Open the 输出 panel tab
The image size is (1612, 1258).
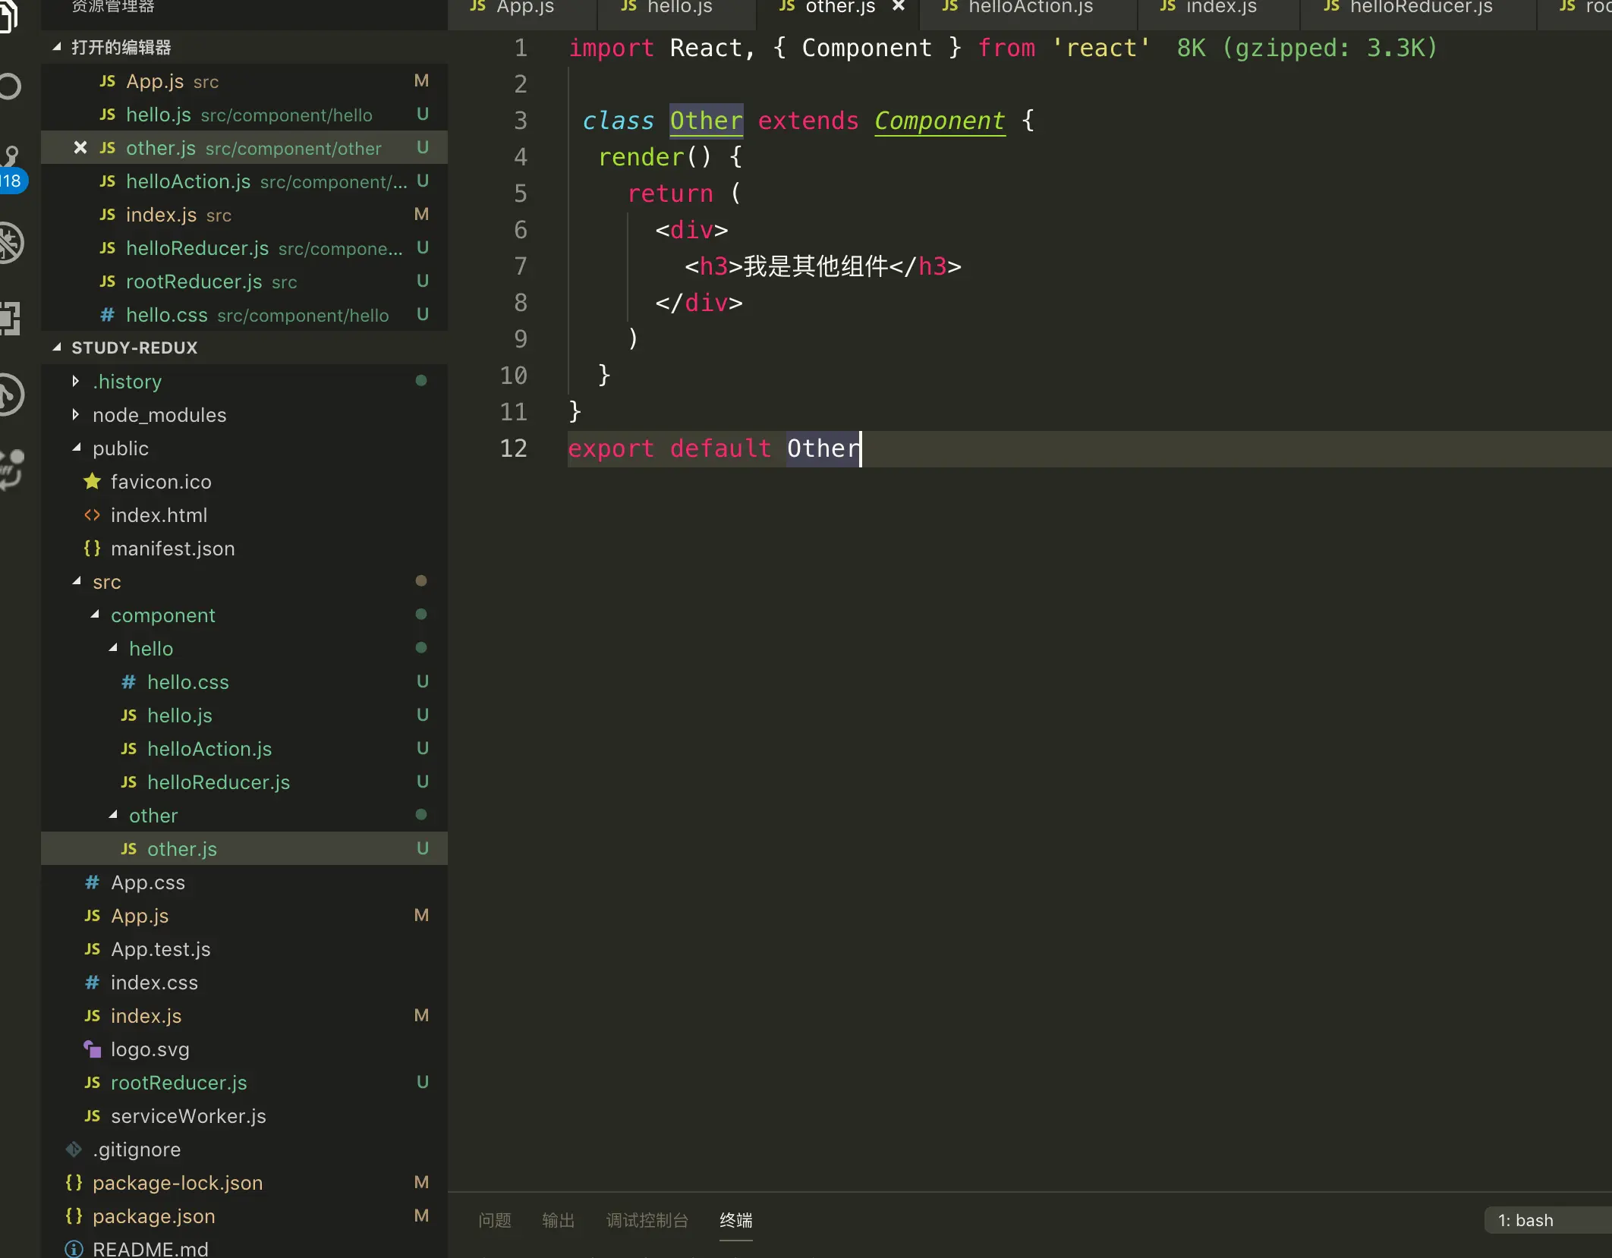(559, 1220)
